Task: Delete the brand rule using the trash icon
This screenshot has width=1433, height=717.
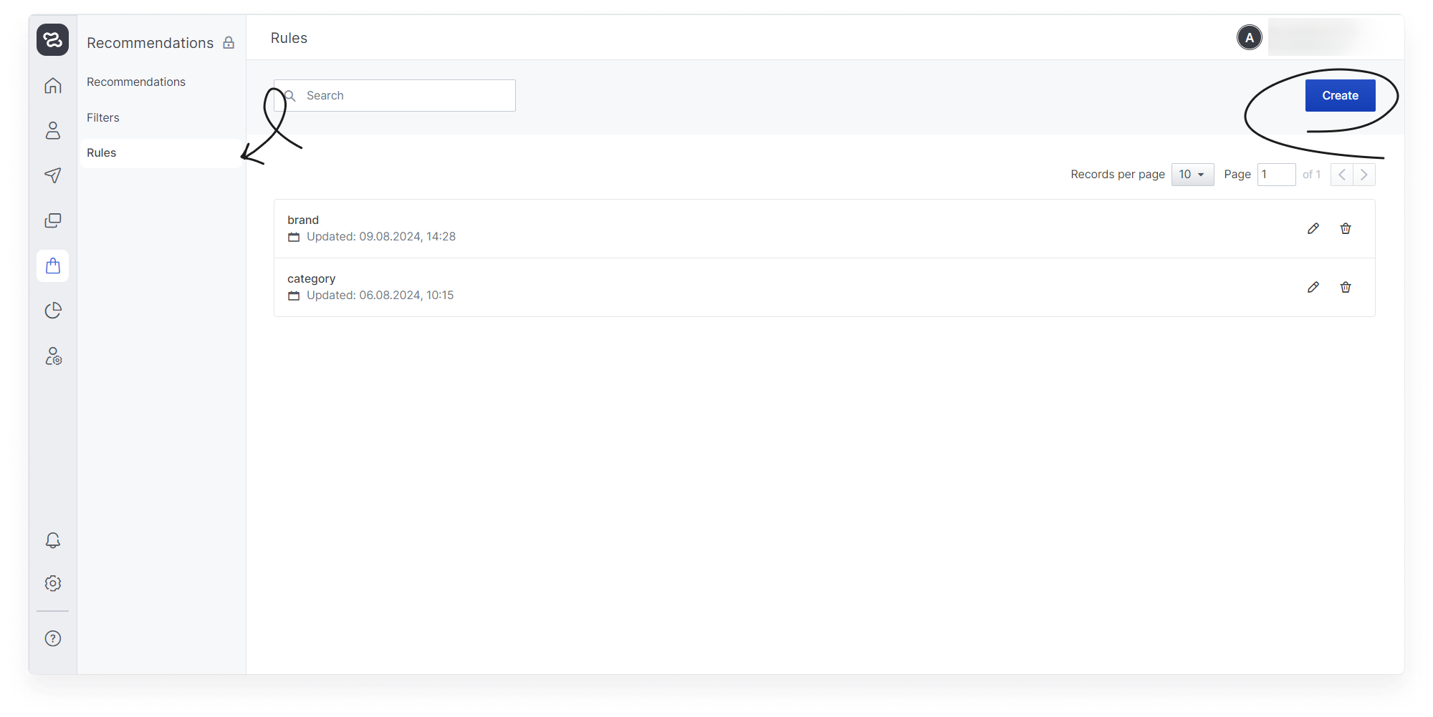Action: (x=1346, y=228)
